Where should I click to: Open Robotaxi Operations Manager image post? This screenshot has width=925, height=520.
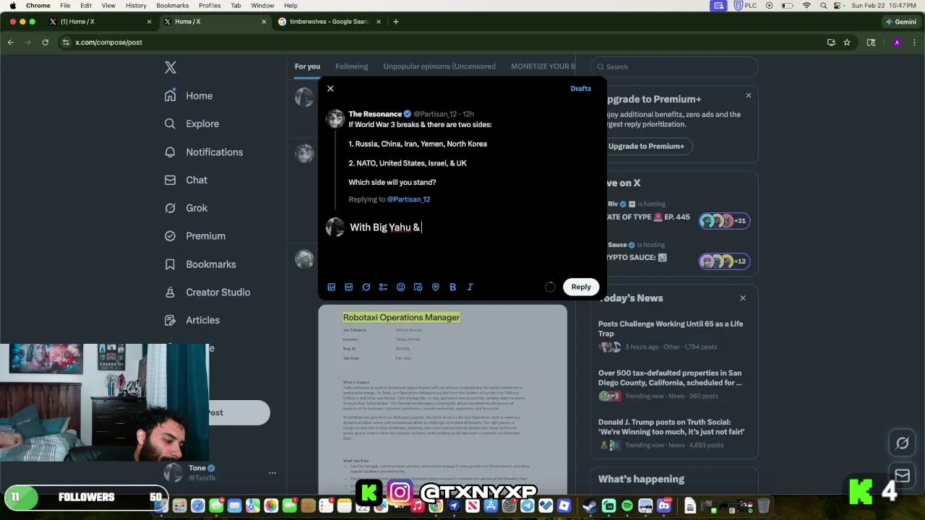click(x=443, y=399)
